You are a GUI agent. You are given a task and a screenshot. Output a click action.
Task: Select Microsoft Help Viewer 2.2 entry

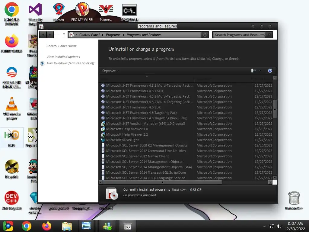coord(186,134)
